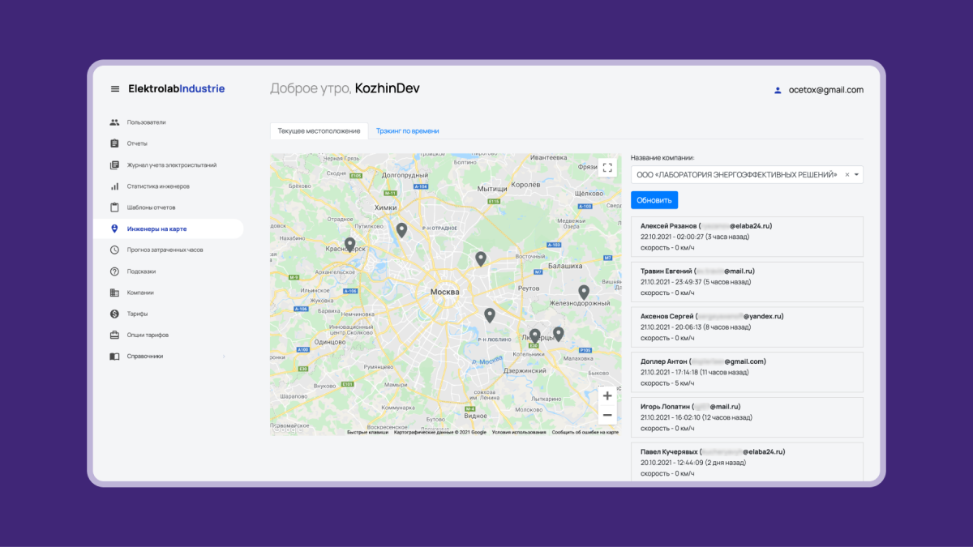
Task: Select Инженеры на карте sidebar item
Action: (169, 229)
